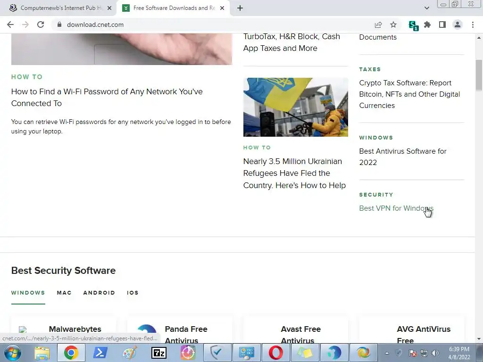
Task: Expand the tab search chevron
Action: pos(426,8)
